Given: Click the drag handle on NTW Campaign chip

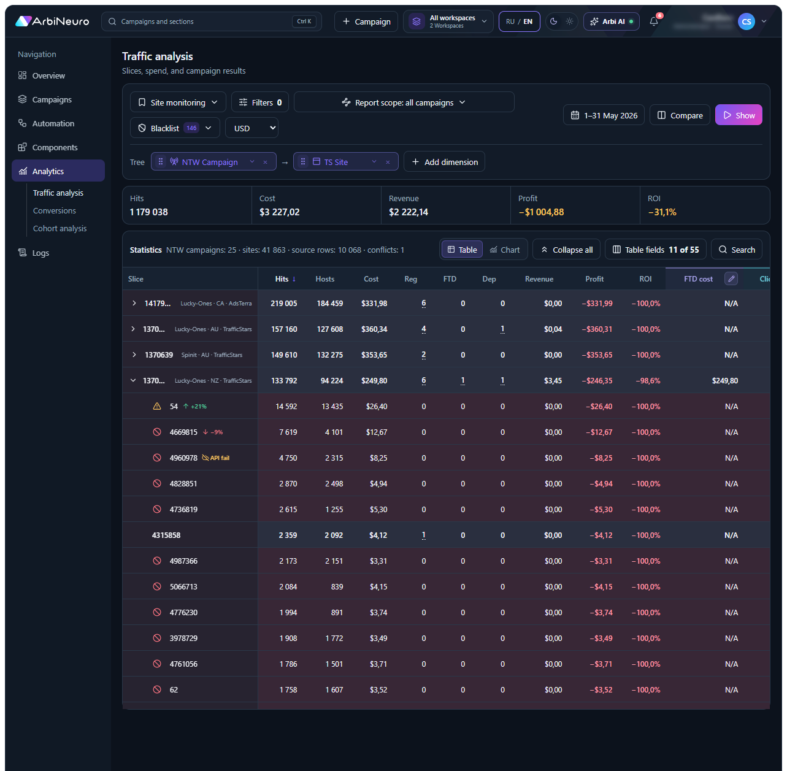Looking at the screenshot, I should click(x=161, y=162).
